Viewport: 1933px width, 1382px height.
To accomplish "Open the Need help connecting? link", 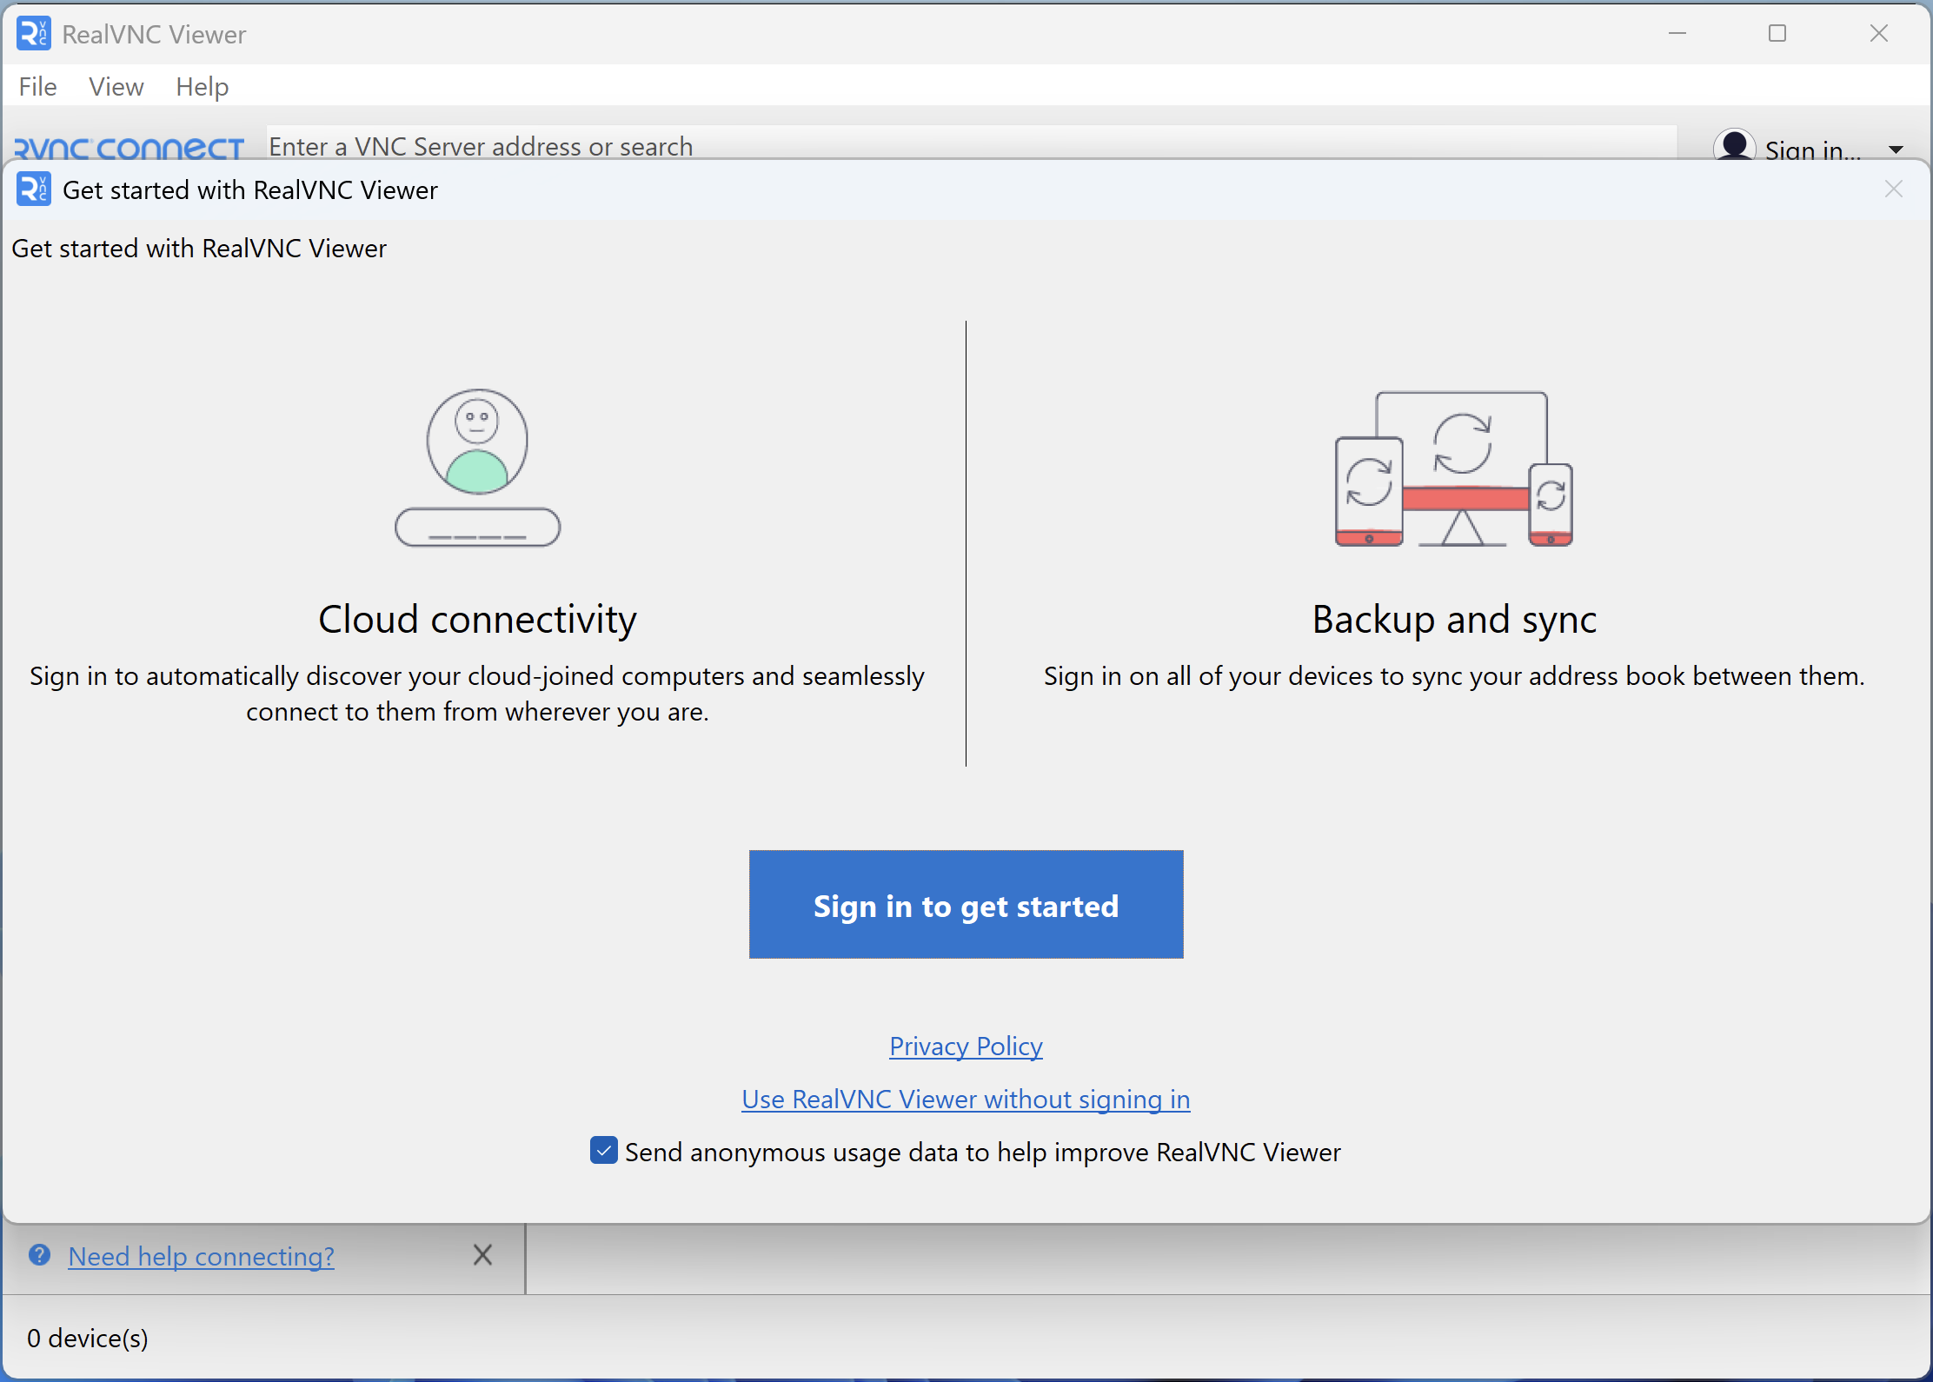I will click(x=201, y=1256).
